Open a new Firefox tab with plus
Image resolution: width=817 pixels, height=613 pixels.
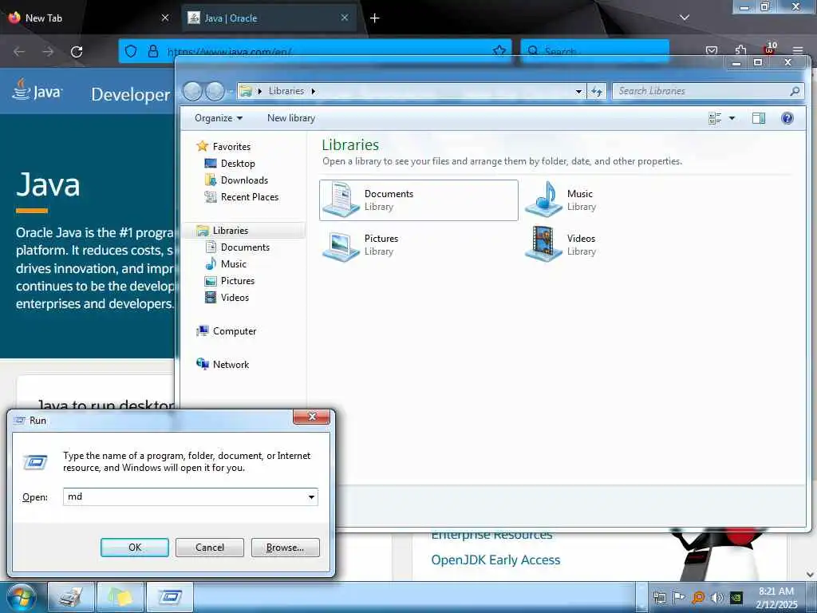[x=375, y=18]
